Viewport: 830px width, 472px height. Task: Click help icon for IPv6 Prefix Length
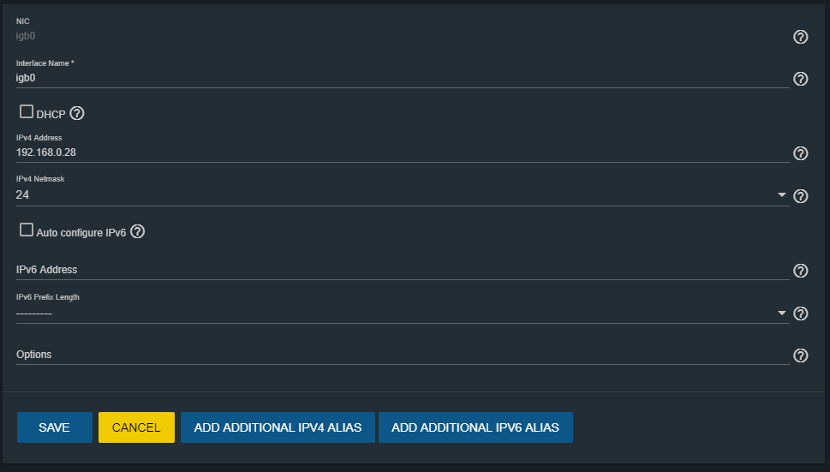point(801,314)
